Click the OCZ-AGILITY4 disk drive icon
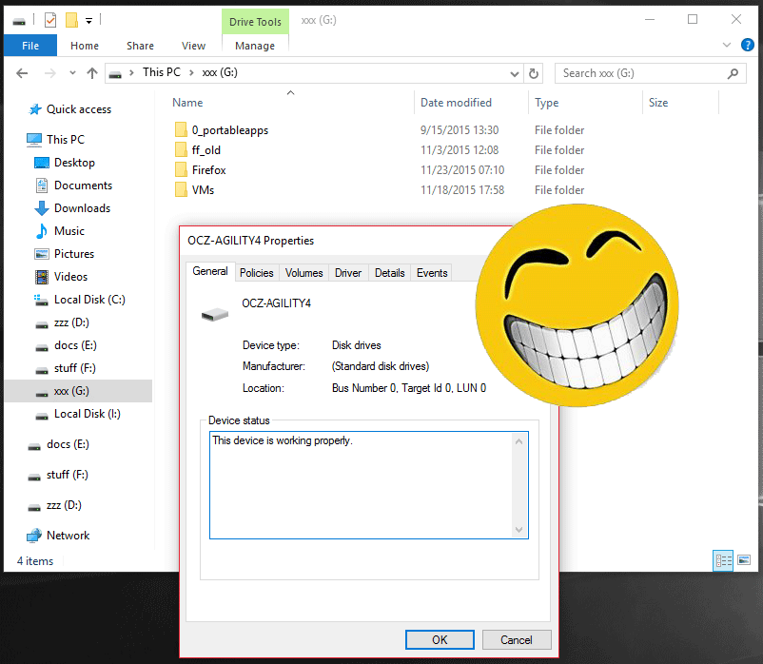Screen dimensions: 763x664 (x=215, y=315)
